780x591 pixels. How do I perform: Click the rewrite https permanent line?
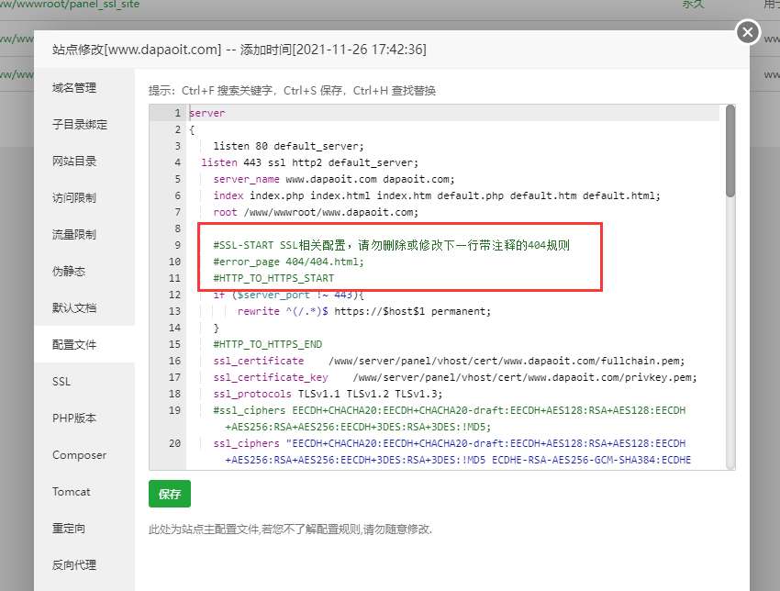(364, 311)
